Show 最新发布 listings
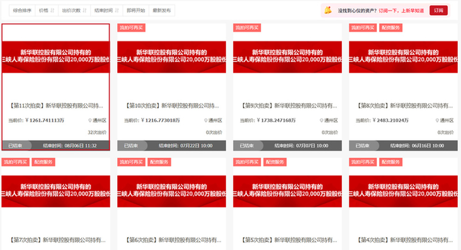 click(162, 11)
